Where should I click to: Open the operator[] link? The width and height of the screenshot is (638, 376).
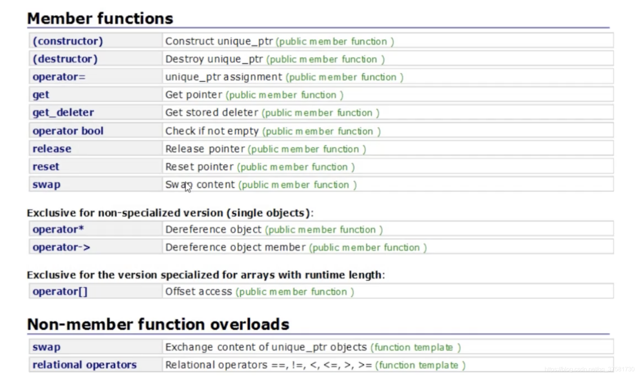point(60,291)
